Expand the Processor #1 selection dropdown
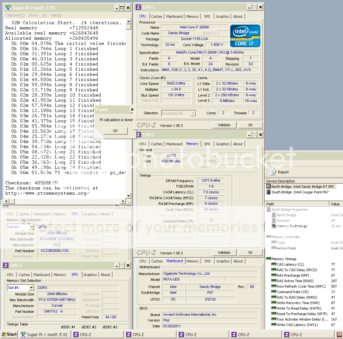This screenshot has height=339, width=343. click(x=193, y=113)
